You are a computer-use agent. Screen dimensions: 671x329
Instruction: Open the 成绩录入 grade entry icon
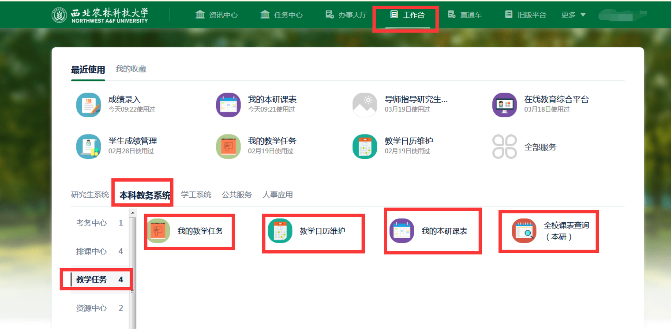pos(88,105)
